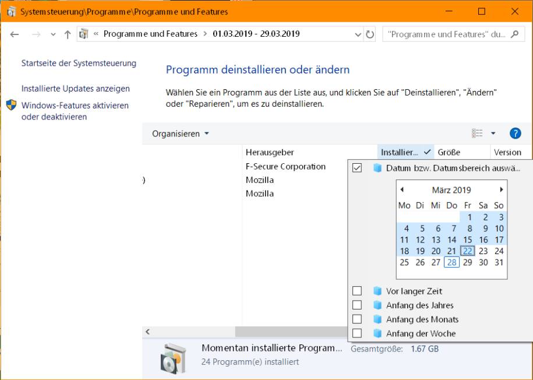Tick the Anfang der Woche checkbox

click(x=357, y=333)
